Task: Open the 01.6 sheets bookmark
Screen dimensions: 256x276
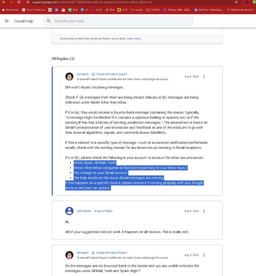Action: point(73,10)
